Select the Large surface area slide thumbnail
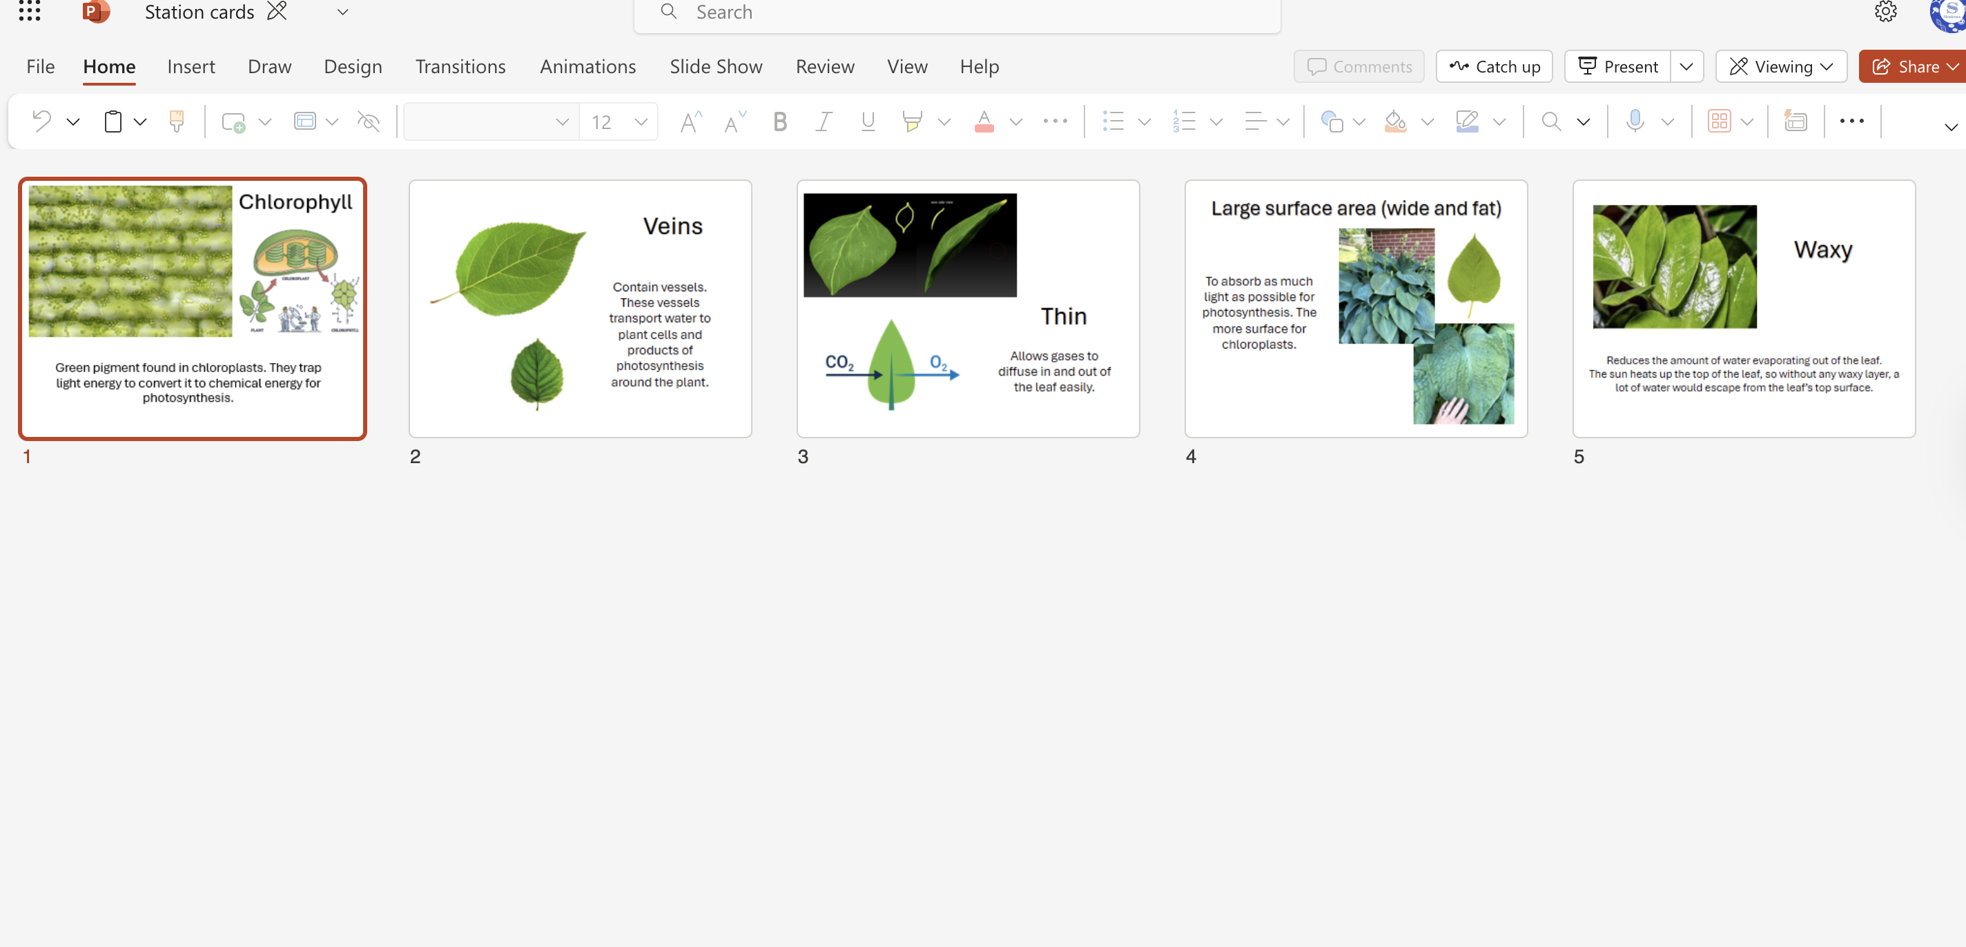Screen dimensions: 1966x947 (x=1356, y=309)
